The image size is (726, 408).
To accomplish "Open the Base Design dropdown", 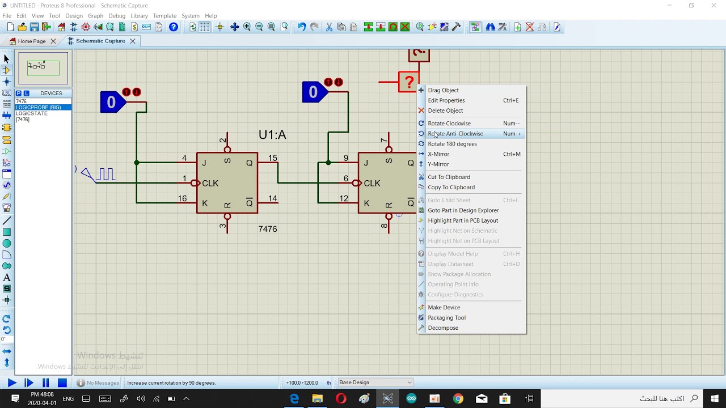I will pyautogui.click(x=375, y=382).
